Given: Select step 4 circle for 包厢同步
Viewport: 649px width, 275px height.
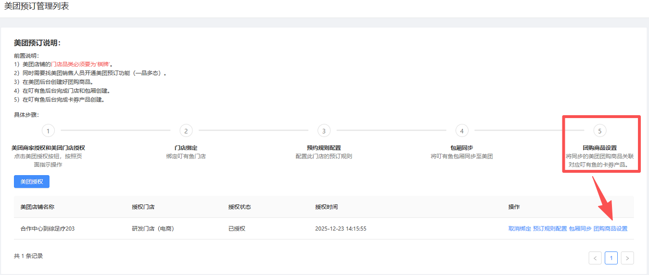Looking at the screenshot, I should (462, 131).
